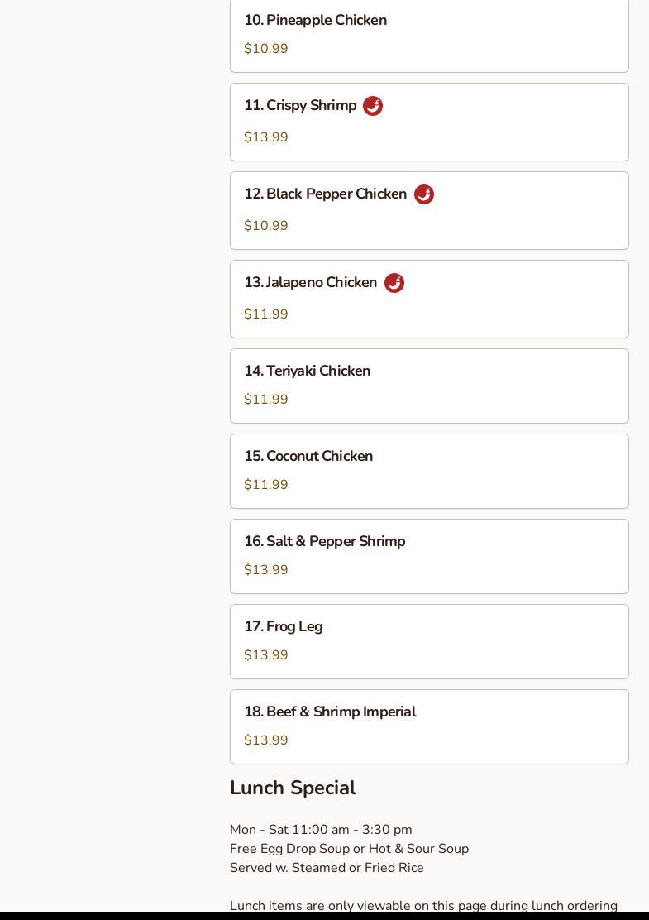Select 18. Beef & Shrimp Imperial item
Image resolution: width=649 pixels, height=920 pixels.
pos(330,712)
